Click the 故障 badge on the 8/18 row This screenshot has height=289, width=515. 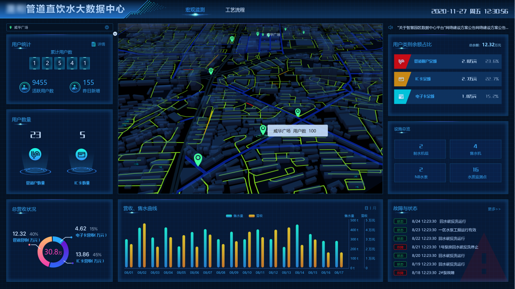400,273
